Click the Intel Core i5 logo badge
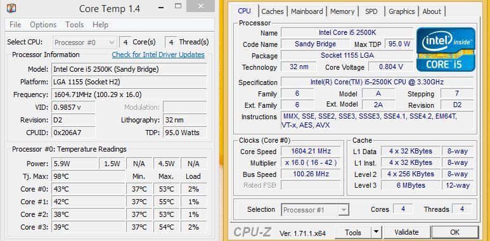Image resolution: width=490 pixels, height=241 pixels. [x=446, y=49]
